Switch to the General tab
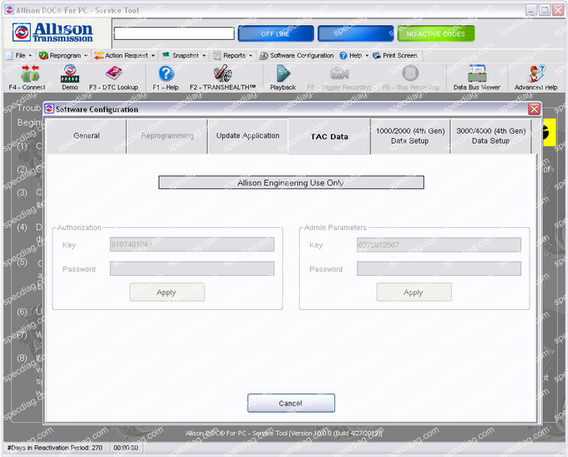The image size is (568, 457). tap(86, 136)
